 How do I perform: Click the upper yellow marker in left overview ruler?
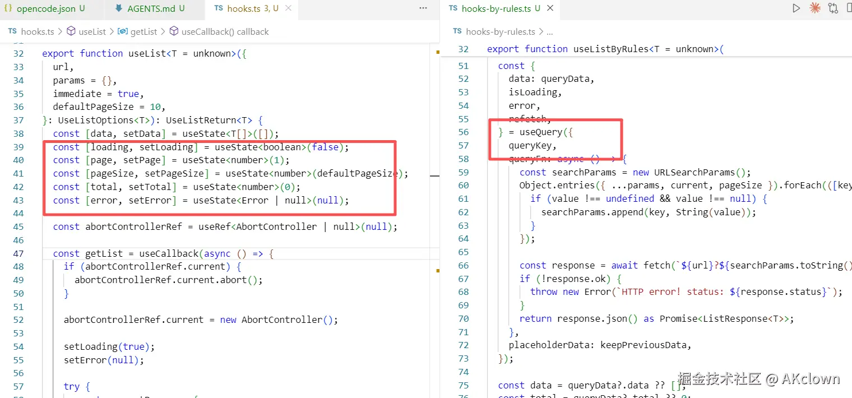coord(437,52)
